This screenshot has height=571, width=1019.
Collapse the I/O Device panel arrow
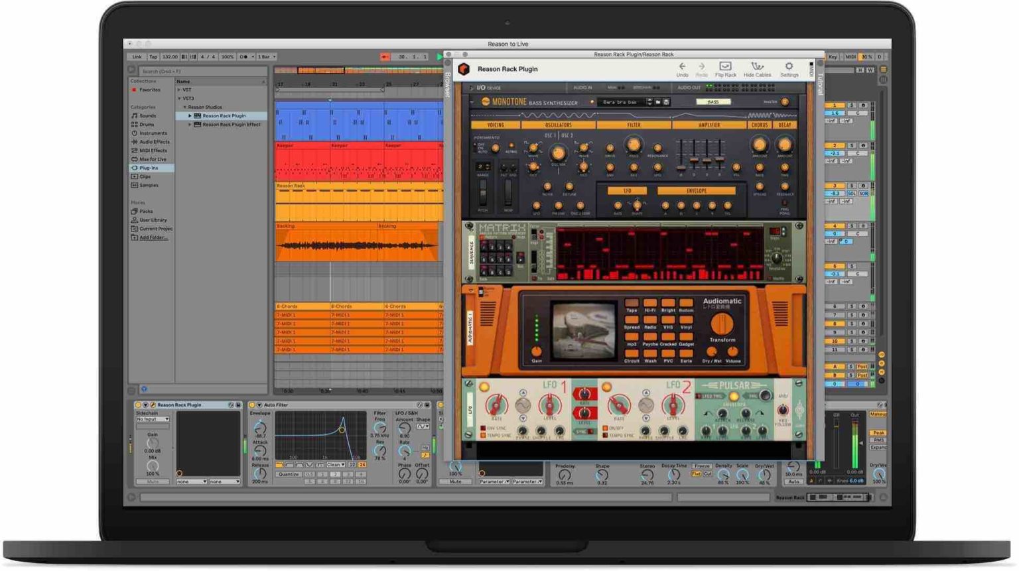click(x=472, y=88)
